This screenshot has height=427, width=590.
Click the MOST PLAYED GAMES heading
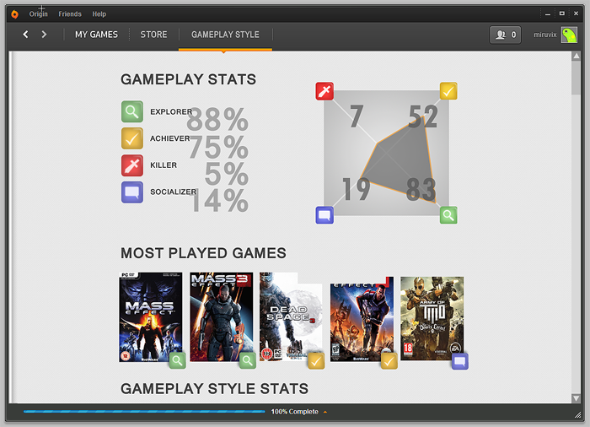pos(203,253)
